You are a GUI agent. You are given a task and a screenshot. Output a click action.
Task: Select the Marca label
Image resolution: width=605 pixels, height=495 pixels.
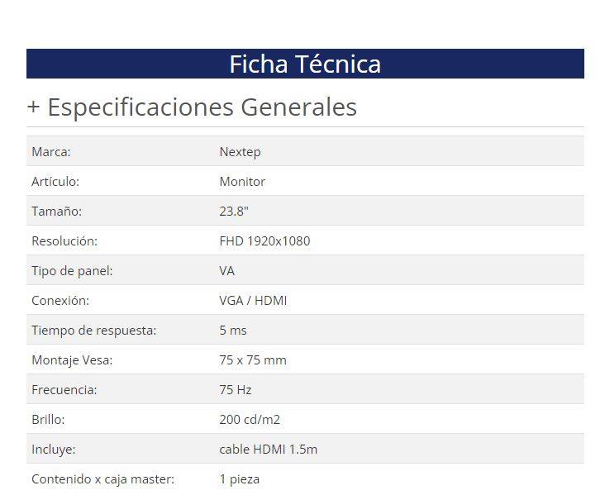(50, 152)
